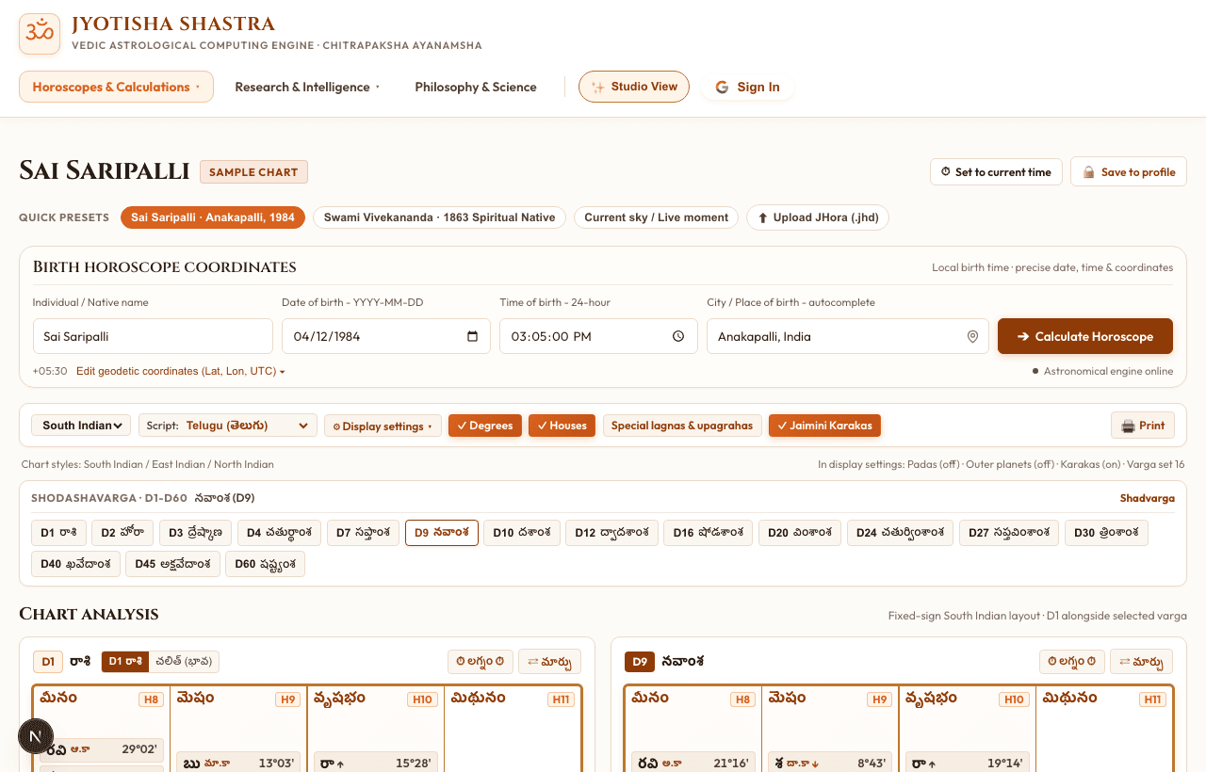Click the లగ్నం button in D9 chart
1206x772 pixels.
[x=1072, y=661]
